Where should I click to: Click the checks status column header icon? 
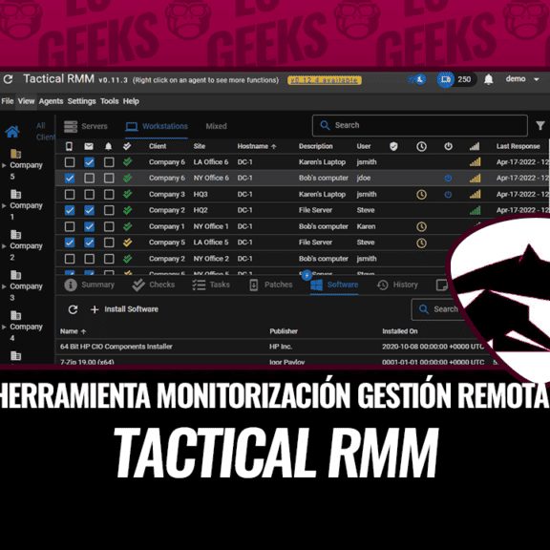(x=127, y=146)
